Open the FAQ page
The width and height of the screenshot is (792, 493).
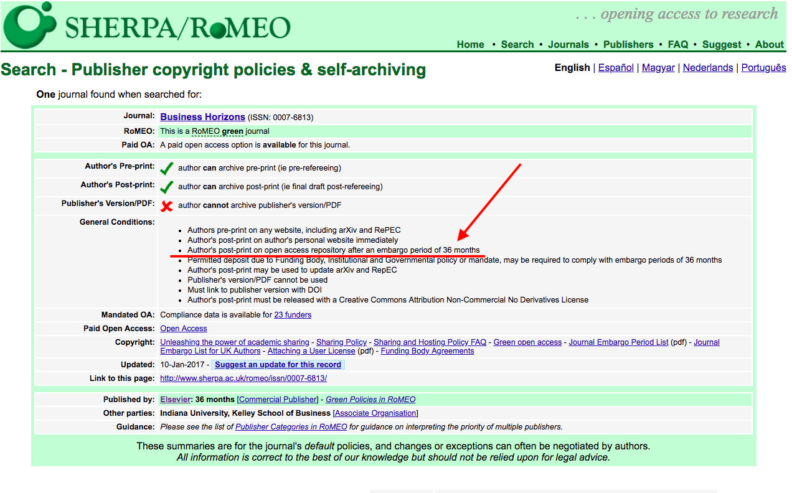click(x=677, y=44)
